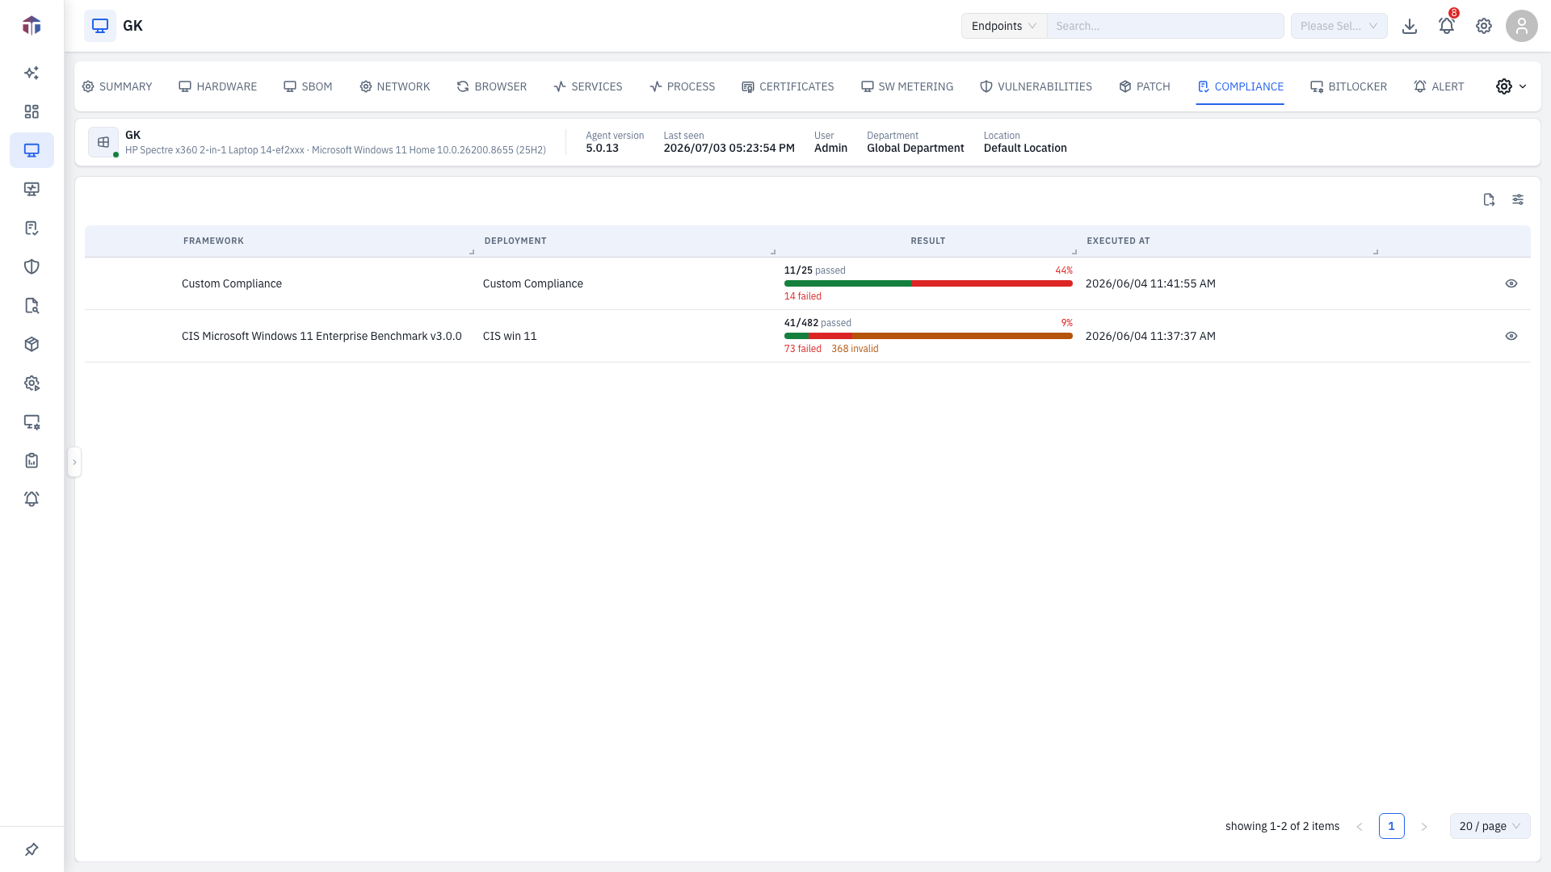Click the Global Department value
Image resolution: width=1551 pixels, height=872 pixels.
915,148
